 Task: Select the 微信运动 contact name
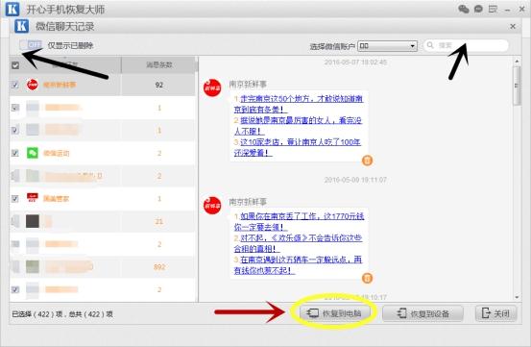(x=57, y=153)
